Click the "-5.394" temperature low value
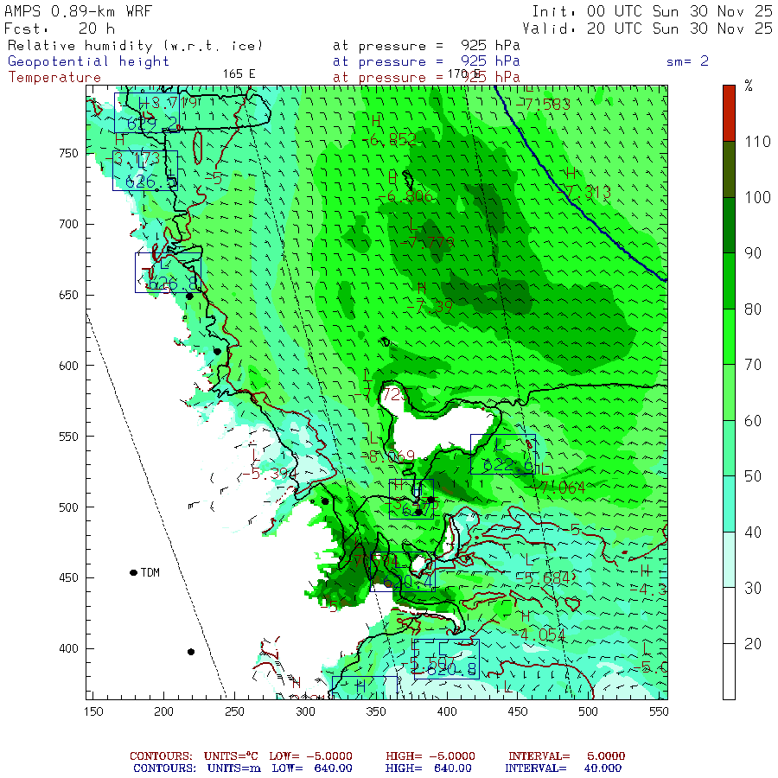Screen dimensions: 778x778 coord(270,474)
